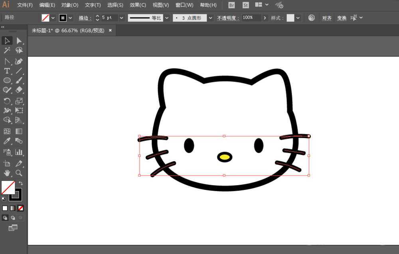Image resolution: width=399 pixels, height=254 pixels.
Task: Select the Pen tool
Action: click(7, 61)
